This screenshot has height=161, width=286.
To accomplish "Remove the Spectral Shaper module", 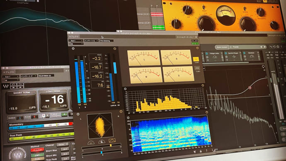I will click(240, 53).
